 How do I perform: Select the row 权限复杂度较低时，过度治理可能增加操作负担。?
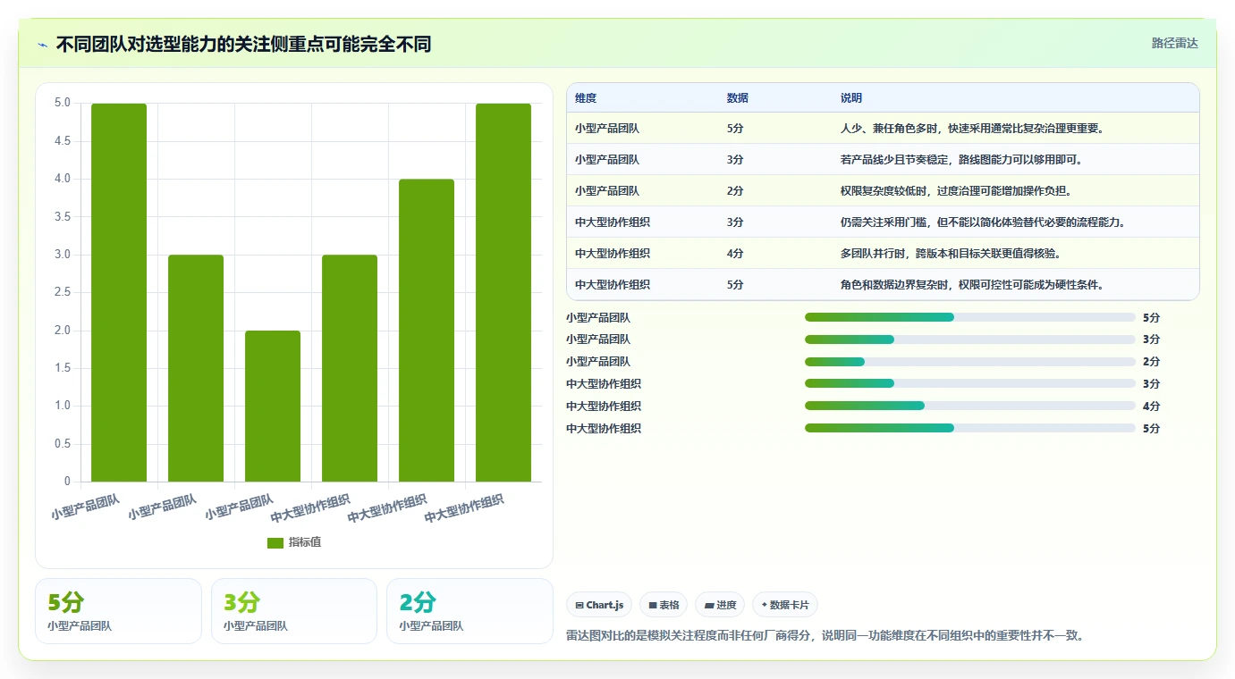[x=883, y=190]
